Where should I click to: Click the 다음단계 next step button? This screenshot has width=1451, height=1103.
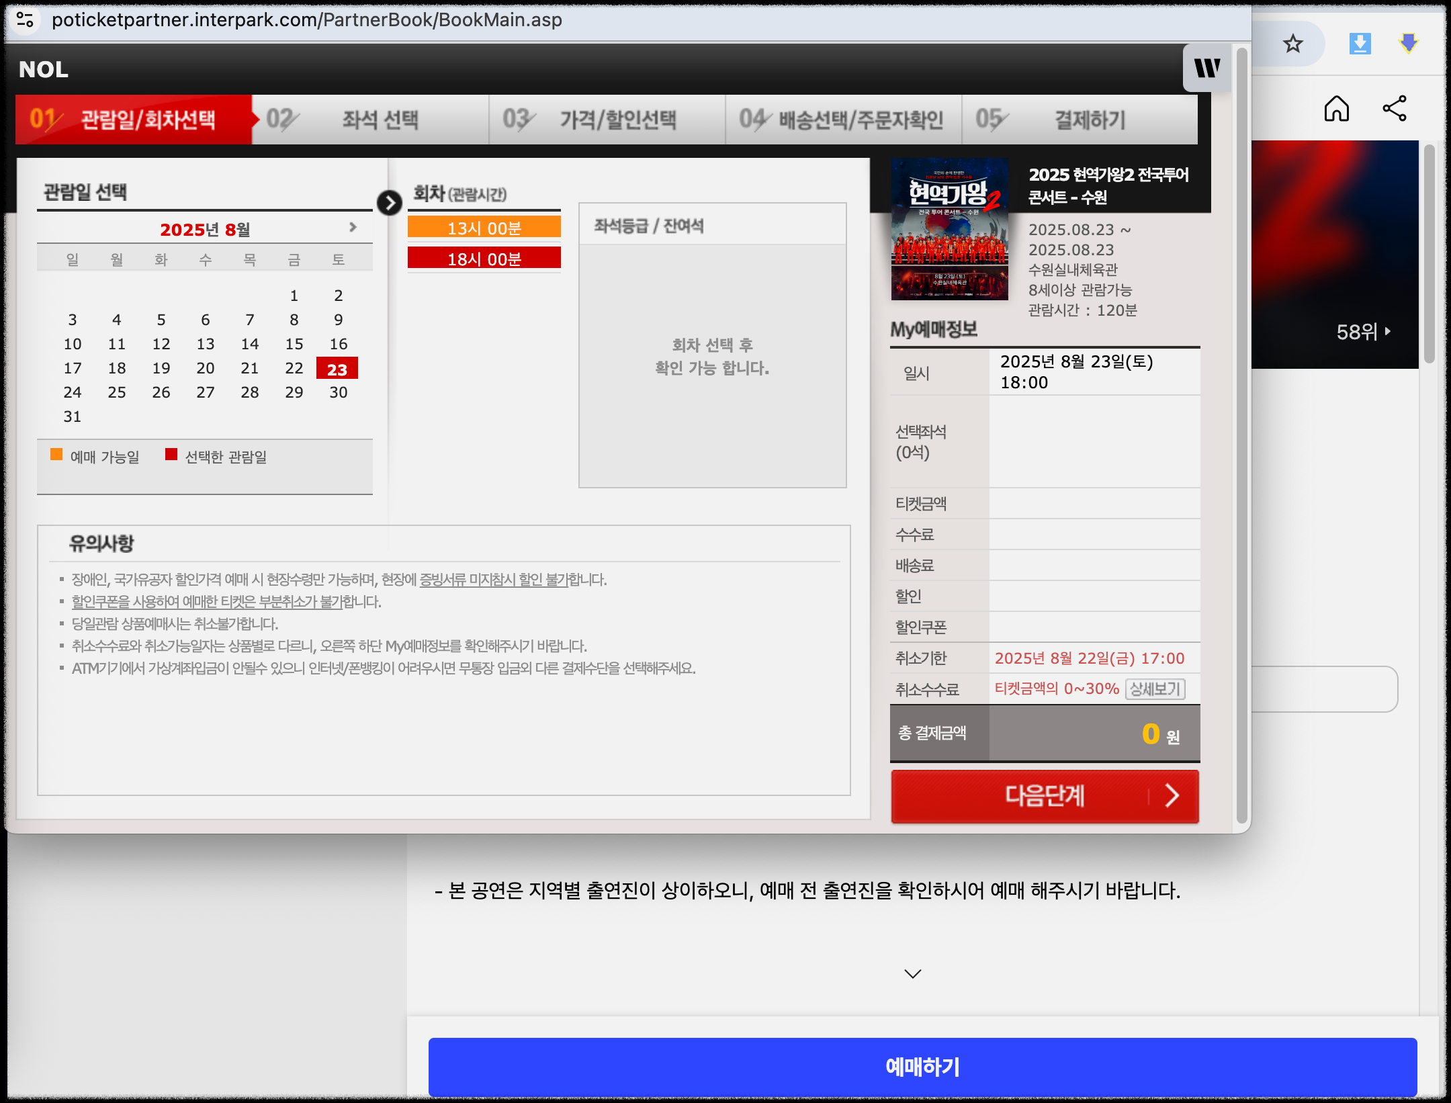(1045, 796)
